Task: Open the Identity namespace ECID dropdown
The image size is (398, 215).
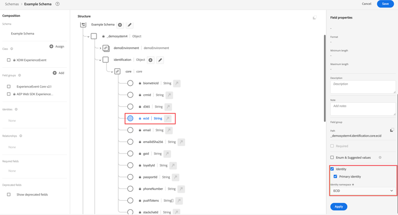Action: coord(363,191)
